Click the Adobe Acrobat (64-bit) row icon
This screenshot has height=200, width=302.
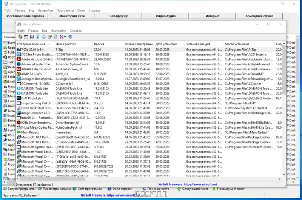[18, 59]
